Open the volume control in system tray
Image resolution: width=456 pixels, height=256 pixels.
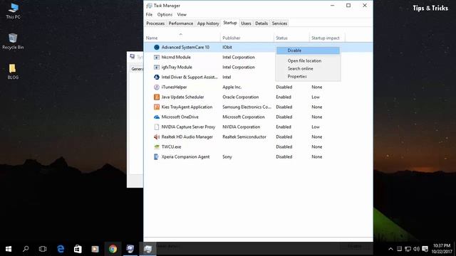point(416,249)
